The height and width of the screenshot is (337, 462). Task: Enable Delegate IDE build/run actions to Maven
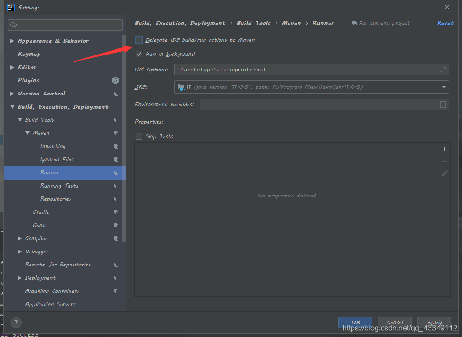point(139,40)
